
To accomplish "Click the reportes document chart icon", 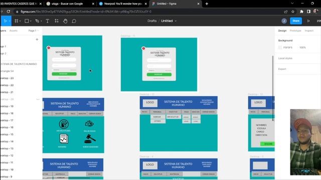I will tap(64, 139).
